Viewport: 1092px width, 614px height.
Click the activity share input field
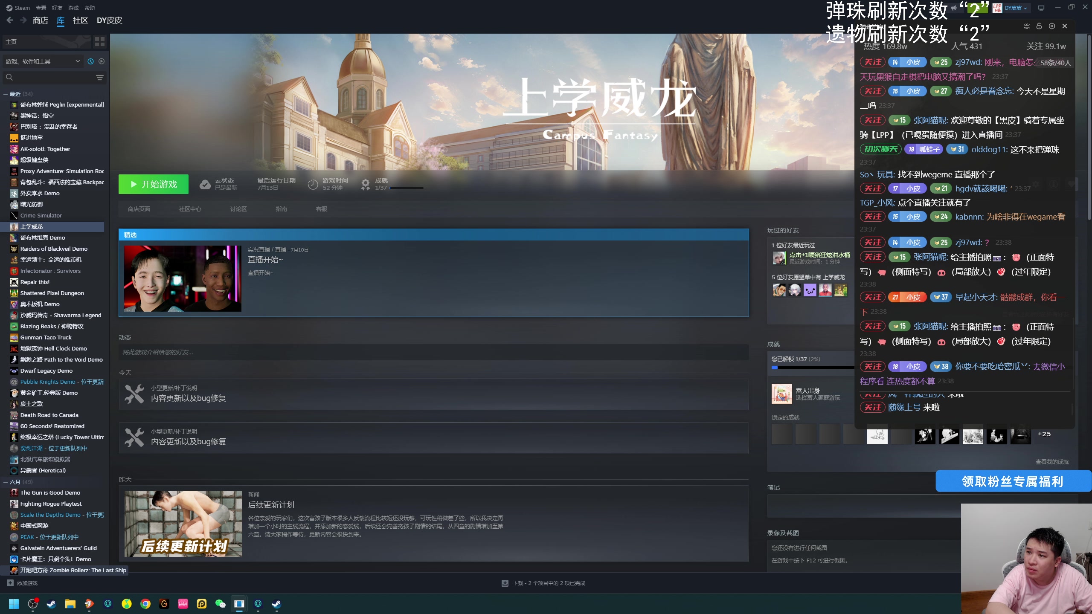(433, 352)
